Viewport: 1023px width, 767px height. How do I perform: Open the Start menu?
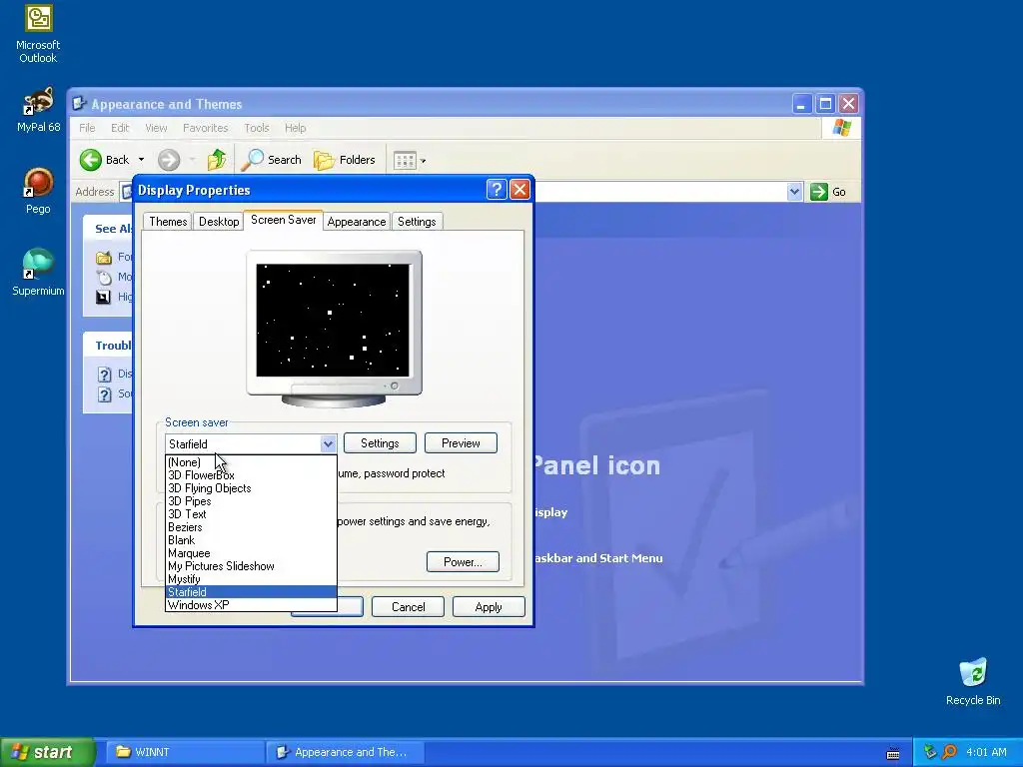point(47,752)
